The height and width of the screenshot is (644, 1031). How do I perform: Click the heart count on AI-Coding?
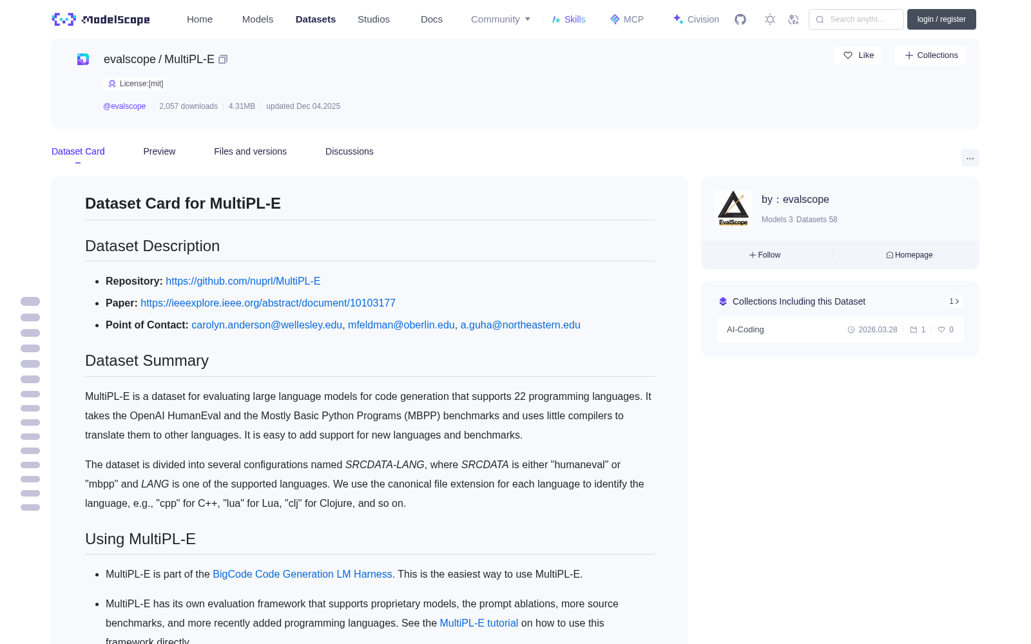[946, 330]
